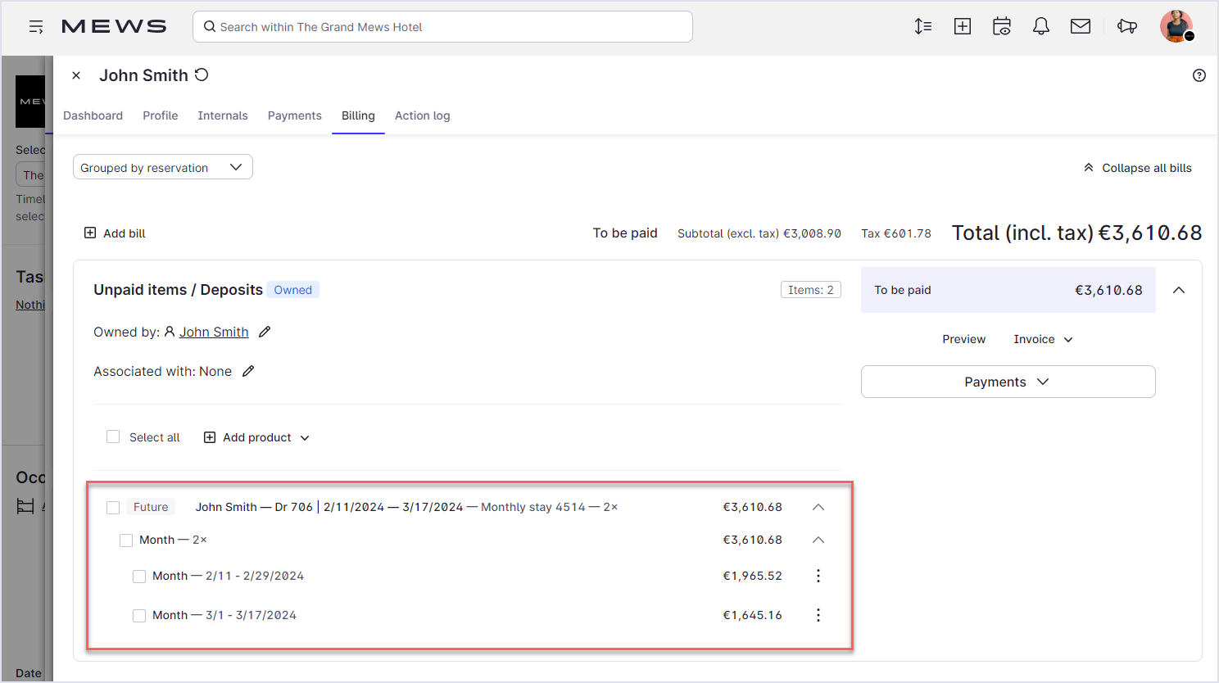1219x683 pixels.
Task: Open the notifications bell icon
Action: 1040,26
